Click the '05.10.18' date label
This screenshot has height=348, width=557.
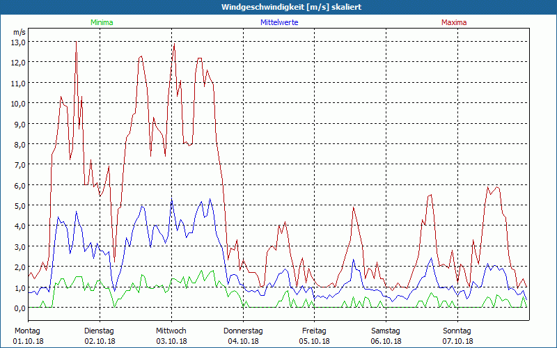pos(315,341)
